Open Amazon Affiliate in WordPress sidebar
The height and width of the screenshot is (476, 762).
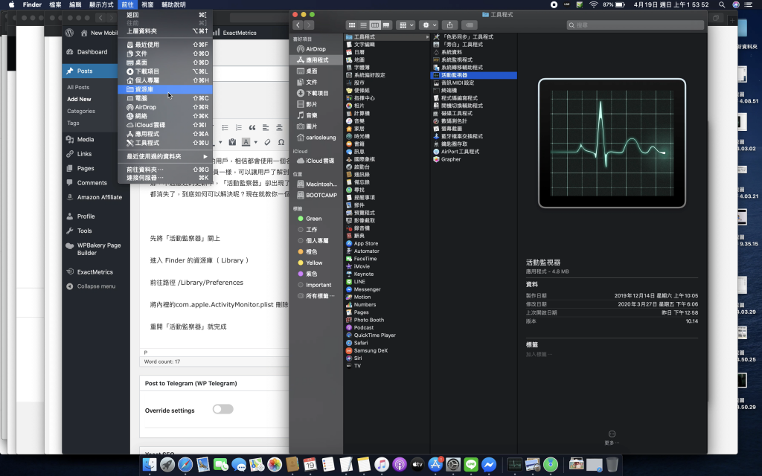click(x=96, y=197)
